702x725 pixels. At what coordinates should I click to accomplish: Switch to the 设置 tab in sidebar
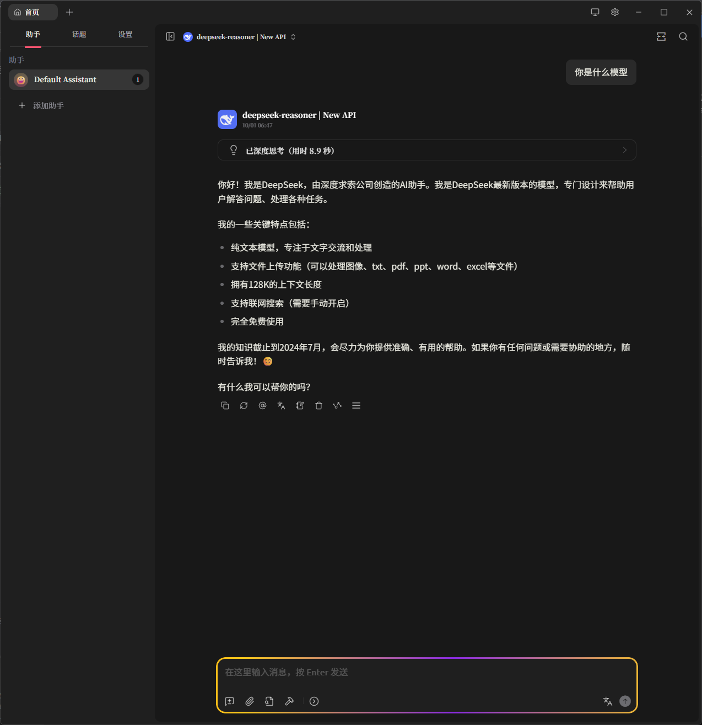[125, 35]
